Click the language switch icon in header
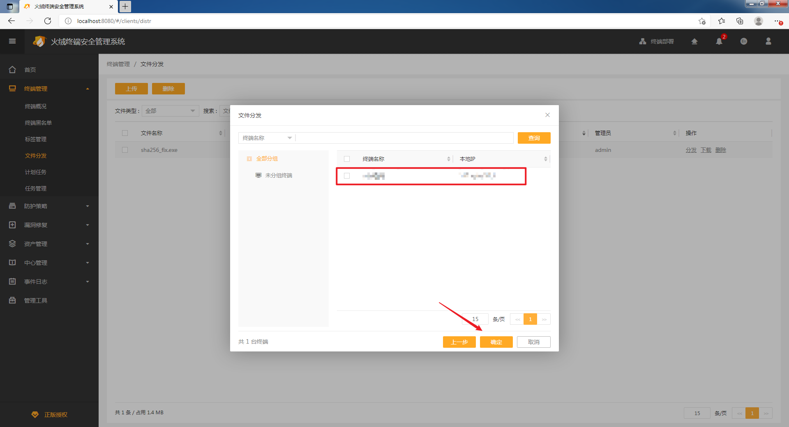 pos(744,41)
